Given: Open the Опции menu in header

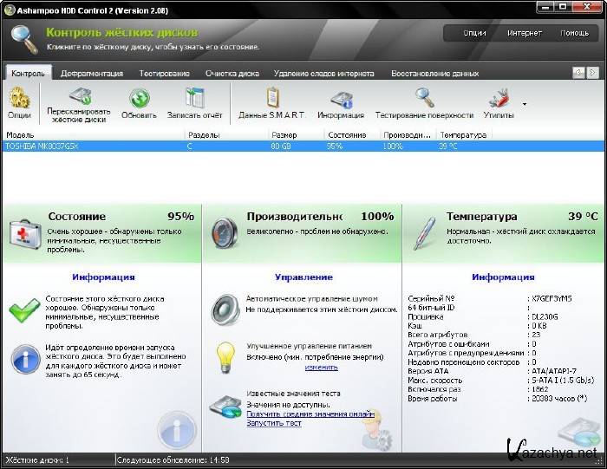Looking at the screenshot, I should click(x=474, y=33).
